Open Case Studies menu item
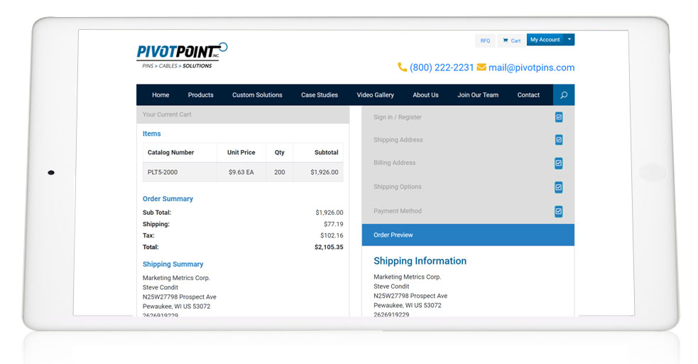Screen dimensions: 698x364 pos(319,95)
